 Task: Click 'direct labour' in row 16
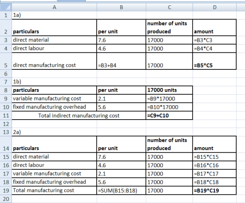(54, 165)
